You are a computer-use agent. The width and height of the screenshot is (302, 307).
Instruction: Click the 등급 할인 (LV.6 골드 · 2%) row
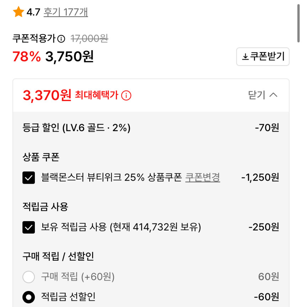[76, 128]
